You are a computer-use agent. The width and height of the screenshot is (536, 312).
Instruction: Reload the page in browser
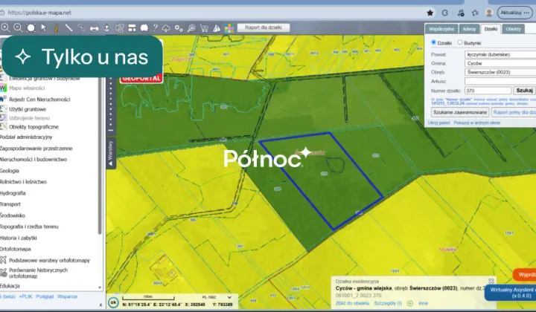(x=444, y=13)
